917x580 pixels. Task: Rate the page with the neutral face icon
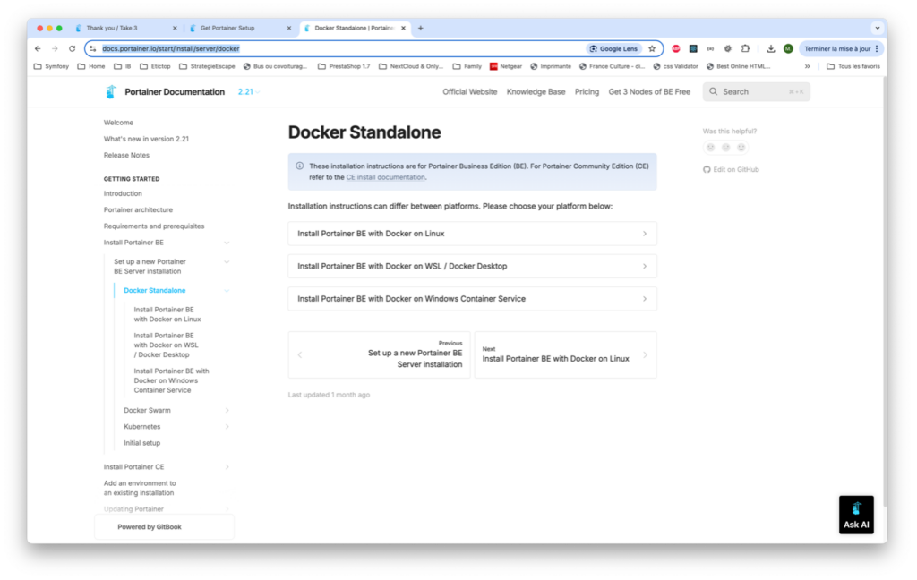pyautogui.click(x=725, y=148)
